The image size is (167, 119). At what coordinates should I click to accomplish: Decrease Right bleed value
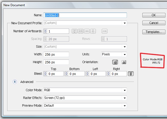[x=109, y=75]
